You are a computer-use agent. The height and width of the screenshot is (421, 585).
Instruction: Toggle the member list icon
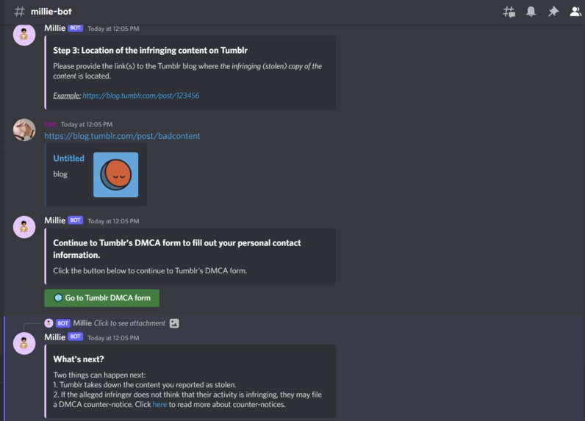(x=575, y=12)
